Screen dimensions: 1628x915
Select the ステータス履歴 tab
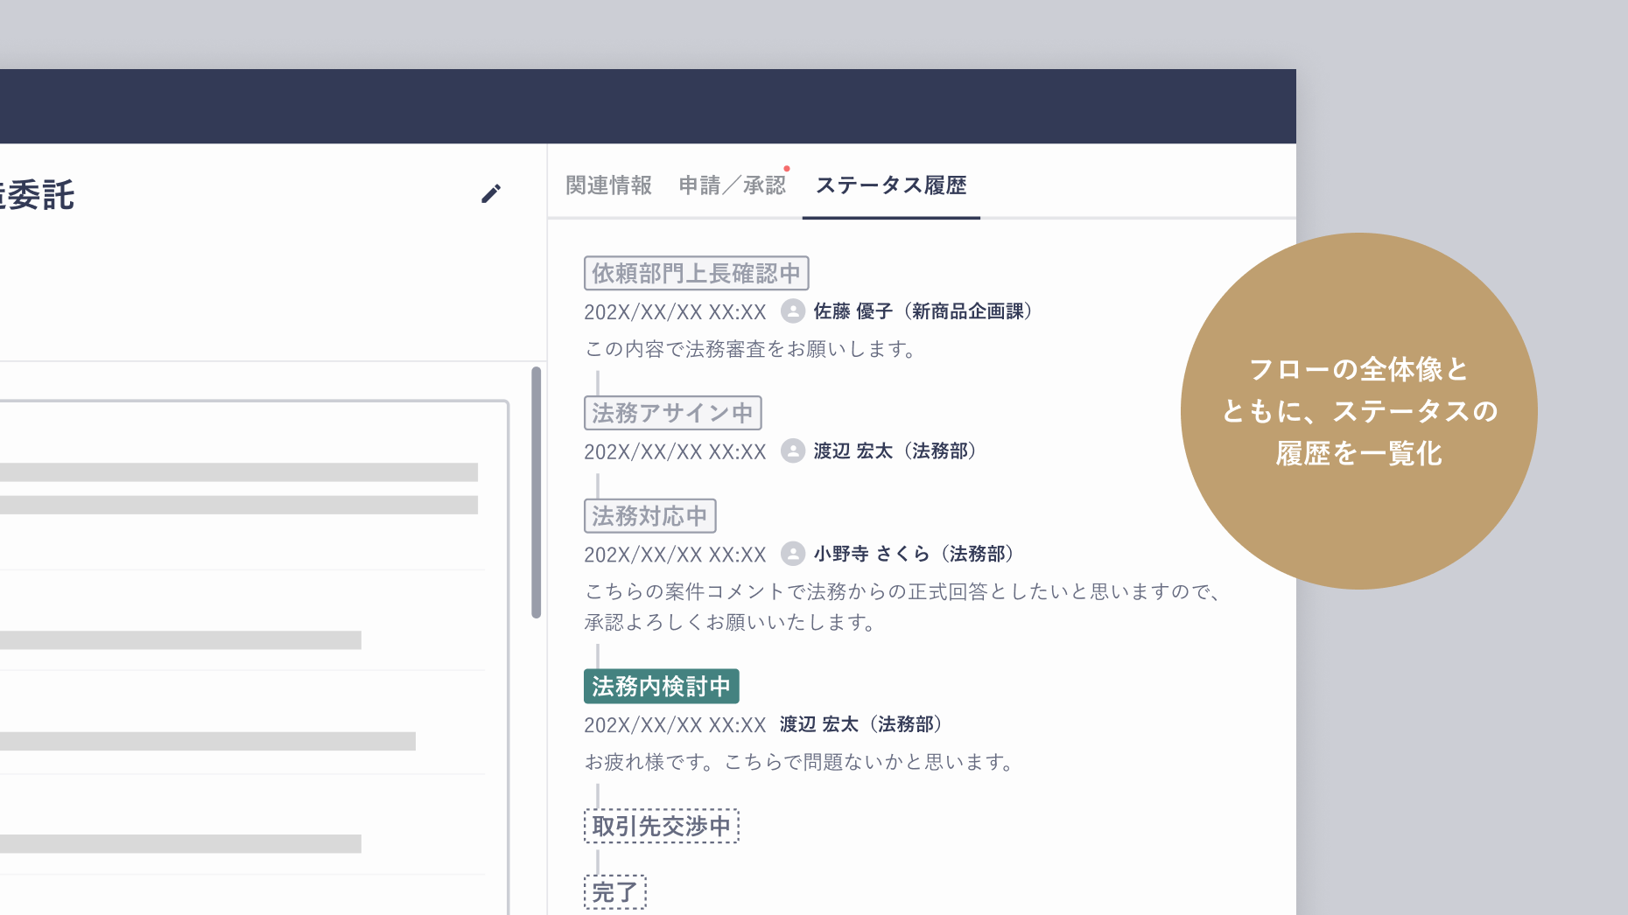[x=891, y=185]
